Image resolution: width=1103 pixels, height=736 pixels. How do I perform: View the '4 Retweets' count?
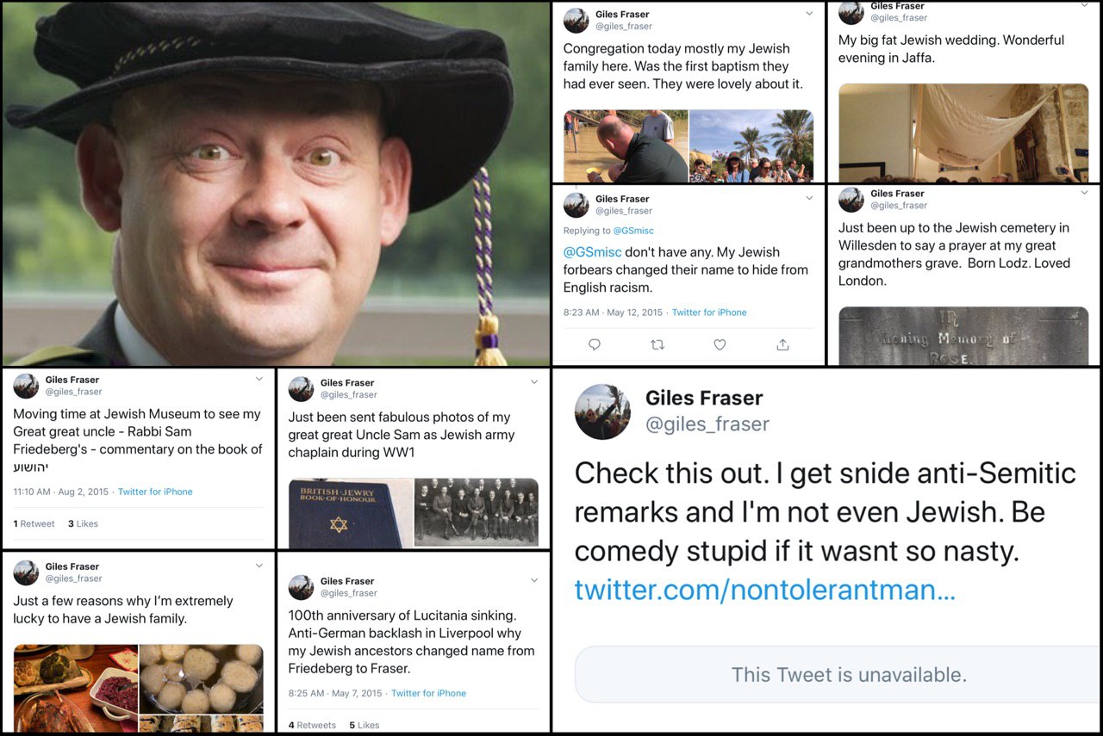(312, 725)
